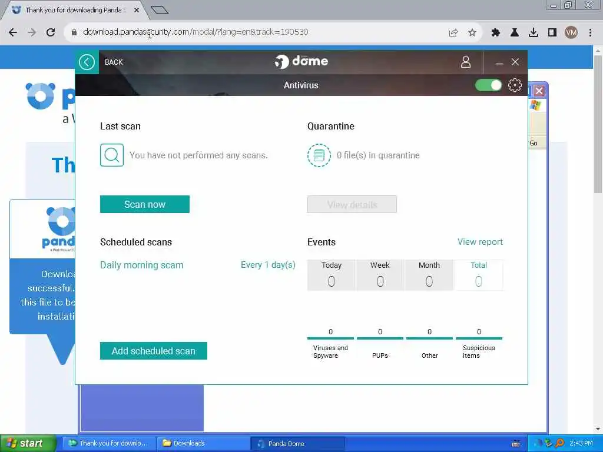The height and width of the screenshot is (452, 603).
Task: Open Chrome downloads icon
Action: pos(534,32)
